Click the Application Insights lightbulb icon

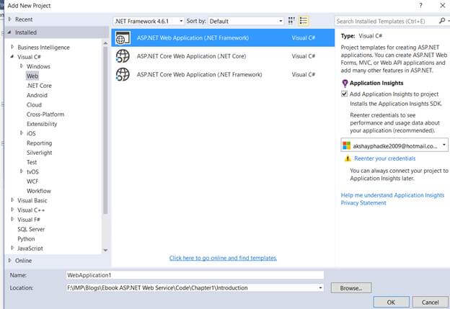(x=345, y=84)
